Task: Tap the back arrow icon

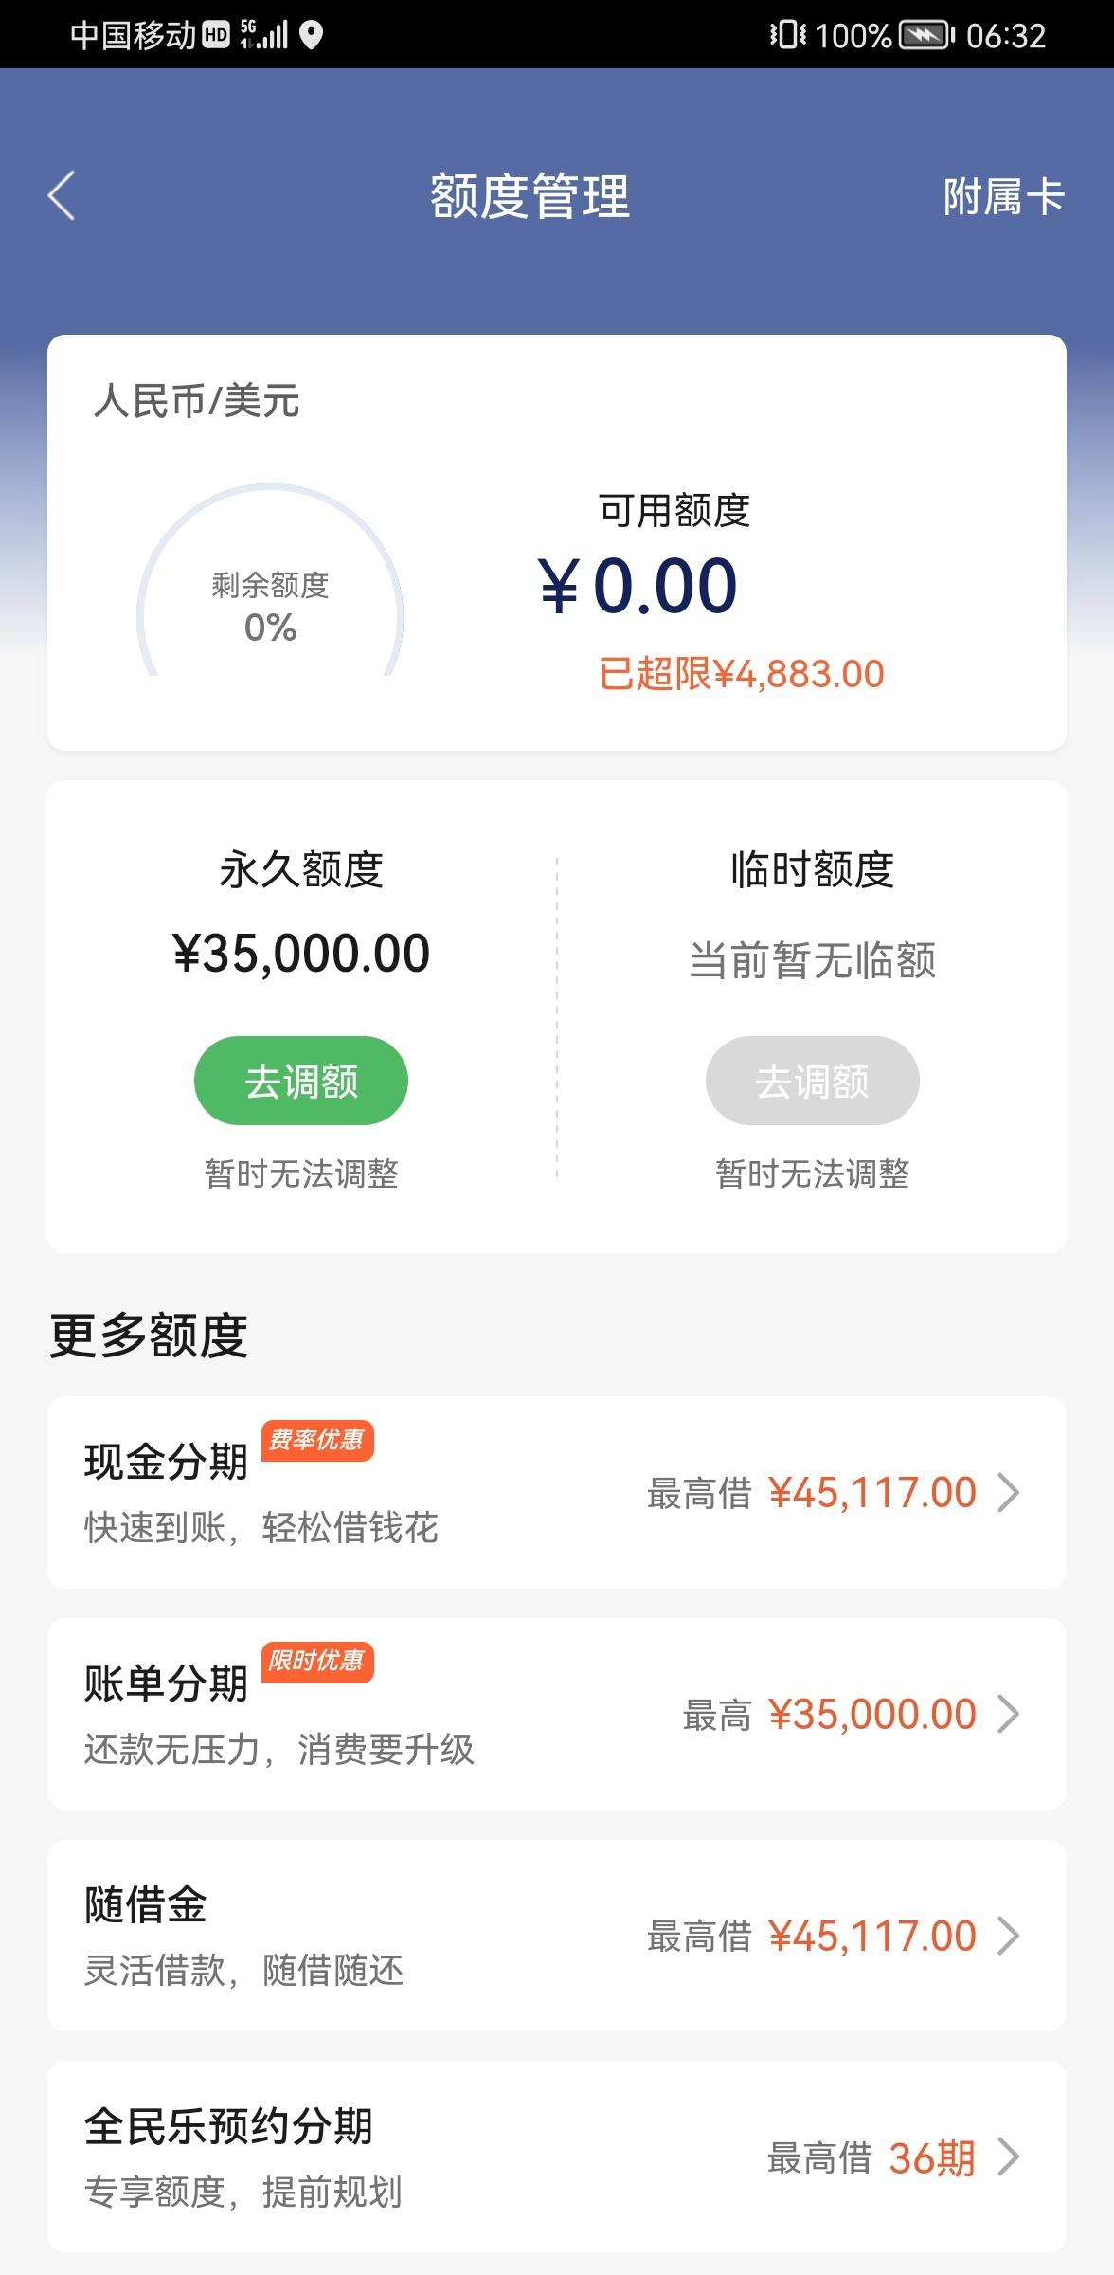Action: click(x=62, y=196)
